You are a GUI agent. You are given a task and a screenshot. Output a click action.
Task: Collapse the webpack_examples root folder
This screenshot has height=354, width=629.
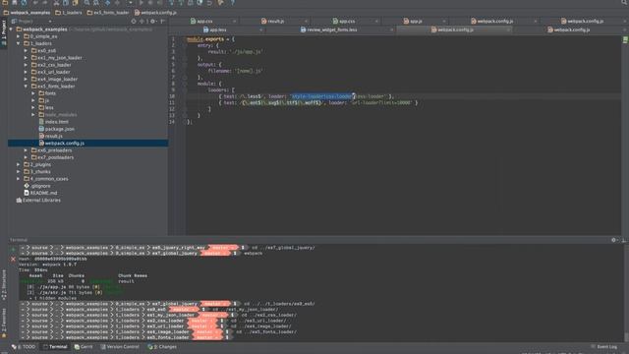coord(11,29)
